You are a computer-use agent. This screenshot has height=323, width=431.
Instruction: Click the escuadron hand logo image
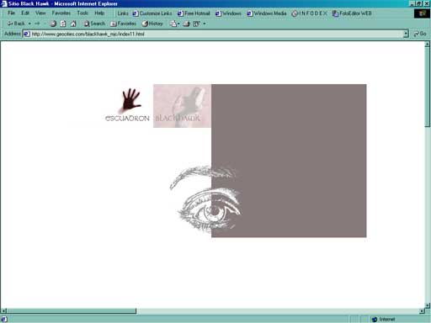point(128,105)
